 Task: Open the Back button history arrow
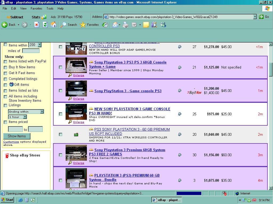[18, 25]
